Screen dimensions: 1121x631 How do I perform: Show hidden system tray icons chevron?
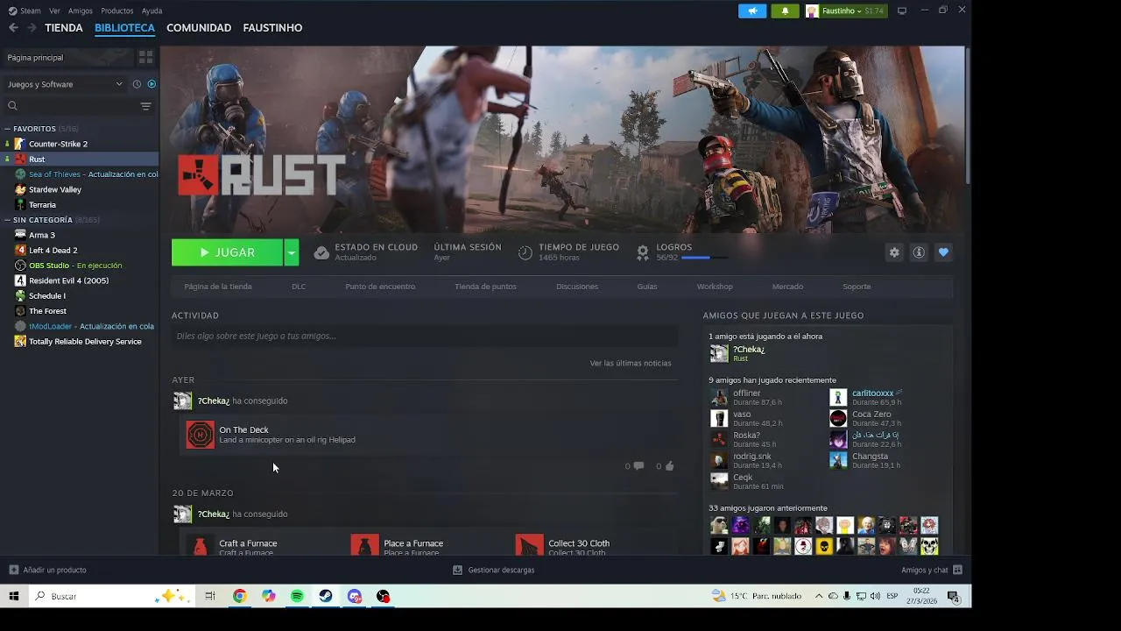819,596
